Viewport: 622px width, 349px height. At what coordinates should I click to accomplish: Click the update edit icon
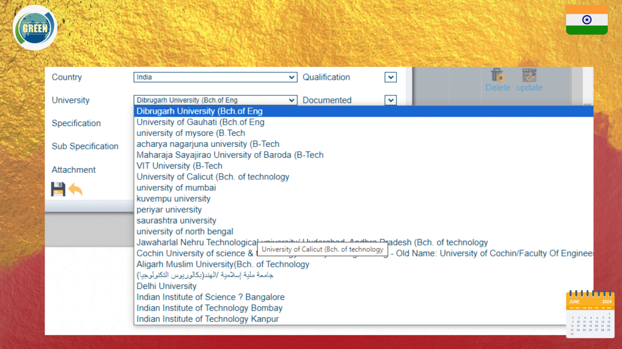coord(529,75)
